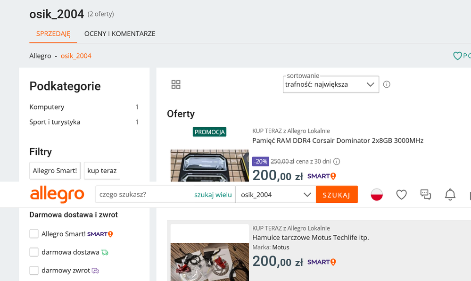Image resolution: width=471 pixels, height=281 pixels.
Task: Open the sortowanie dropdown
Action: point(331,84)
